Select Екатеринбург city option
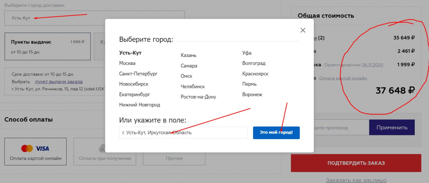Viewport: 429px width, 183px height. 134,94
